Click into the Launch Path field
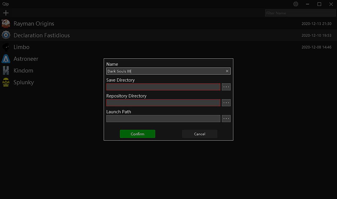The image size is (337, 199). [x=163, y=119]
